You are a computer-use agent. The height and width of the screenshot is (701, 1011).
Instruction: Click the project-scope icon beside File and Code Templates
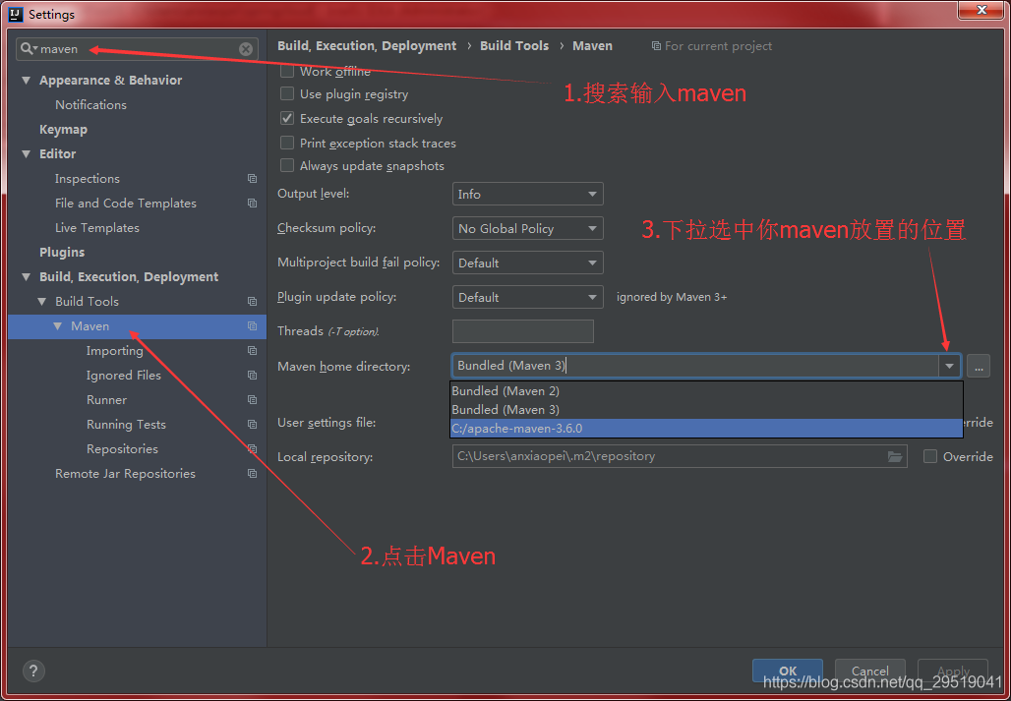pyautogui.click(x=252, y=203)
